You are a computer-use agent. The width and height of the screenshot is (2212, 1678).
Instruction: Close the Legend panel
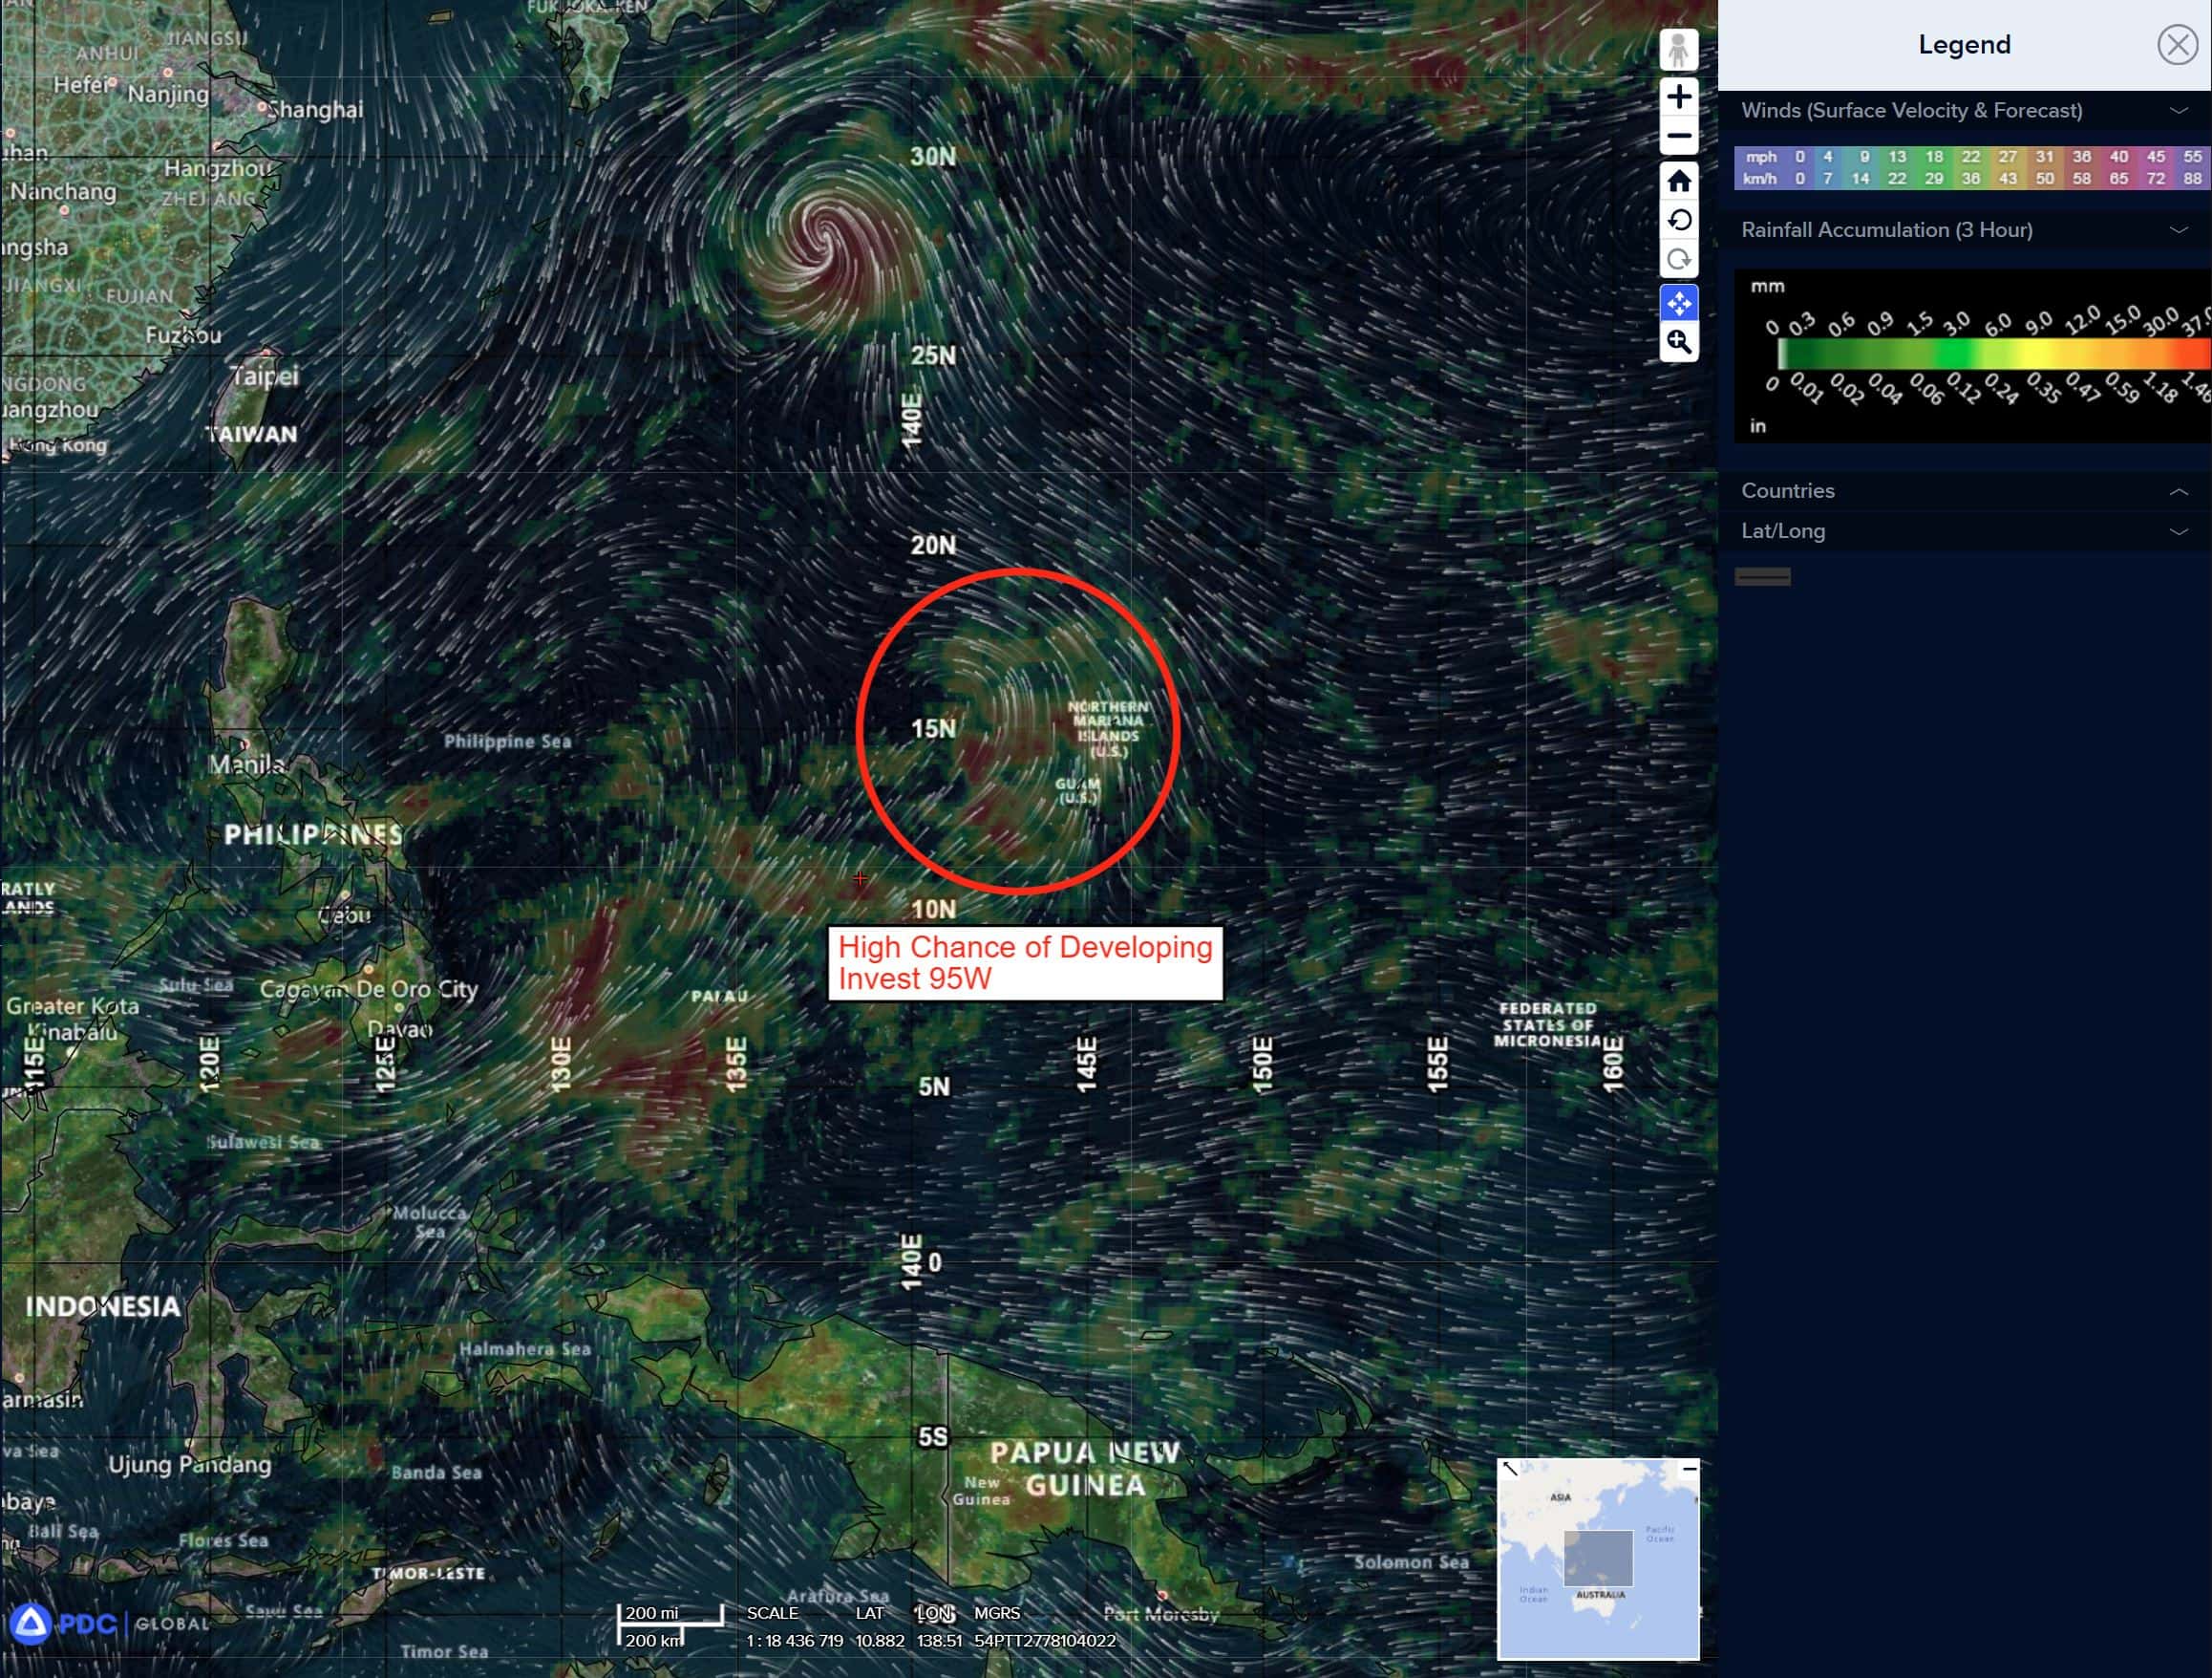tap(2176, 45)
